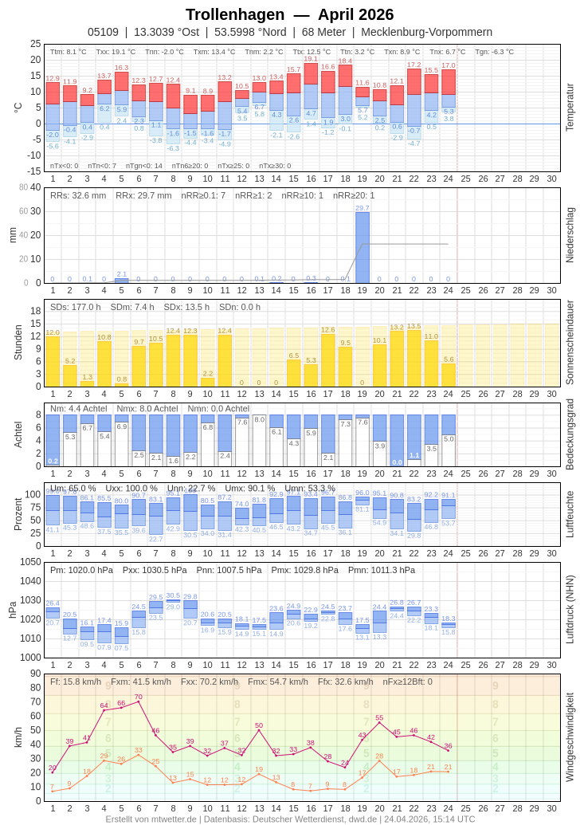Click the 'SDx: 13.5 h' statistic
The height and width of the screenshot is (825, 580).
186,307
